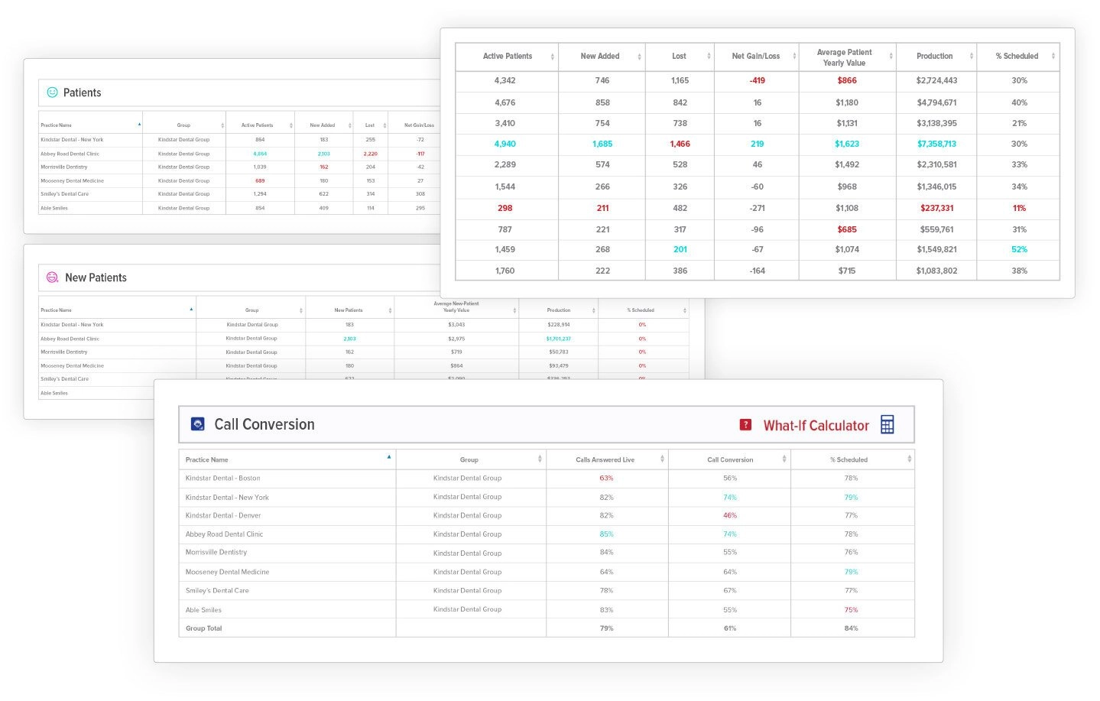The width and height of the screenshot is (1100, 701).
Task: Click the New Patients panel icon
Action: point(52,277)
